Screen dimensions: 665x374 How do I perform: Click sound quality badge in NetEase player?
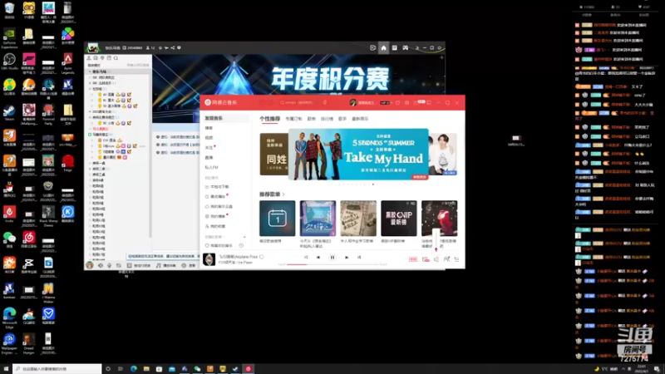412,259
